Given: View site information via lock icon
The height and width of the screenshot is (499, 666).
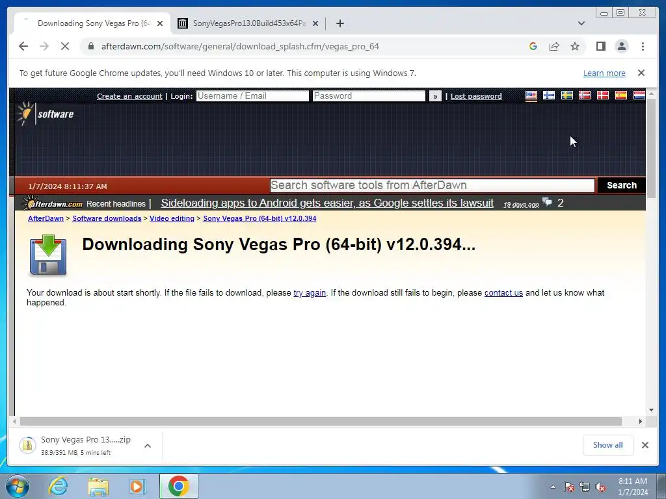Looking at the screenshot, I should [x=91, y=46].
